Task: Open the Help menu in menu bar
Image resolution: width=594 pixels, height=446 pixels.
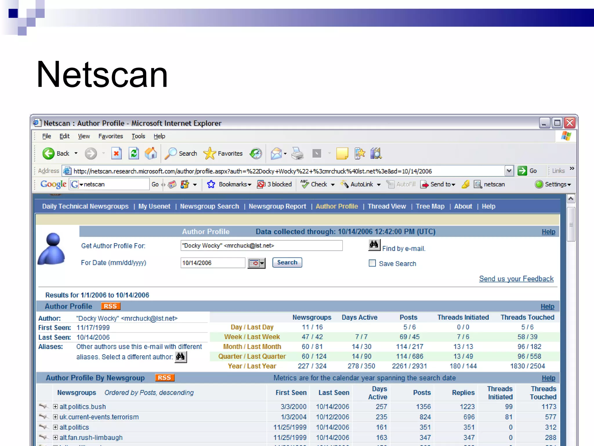Action: point(159,136)
